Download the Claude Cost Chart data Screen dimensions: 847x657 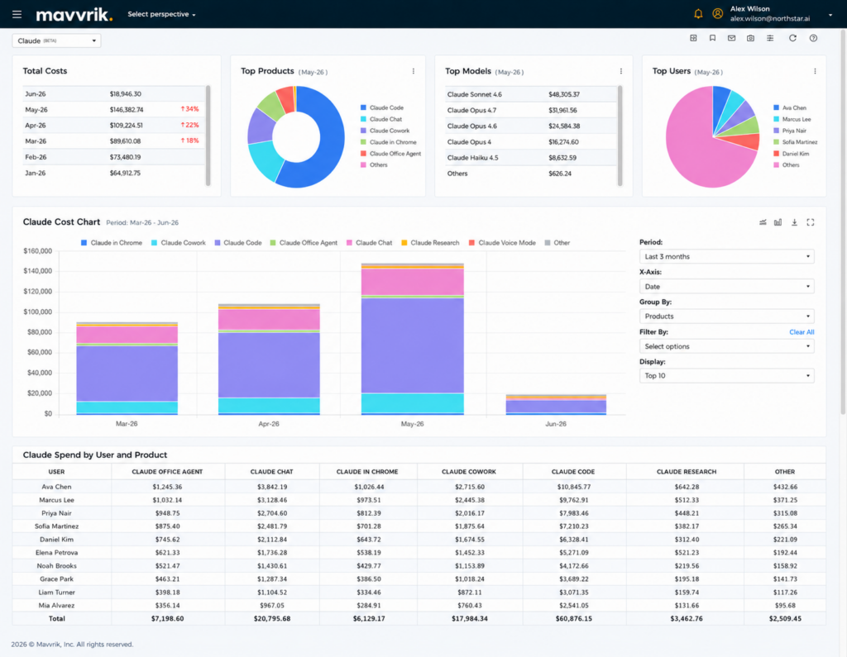tap(794, 222)
